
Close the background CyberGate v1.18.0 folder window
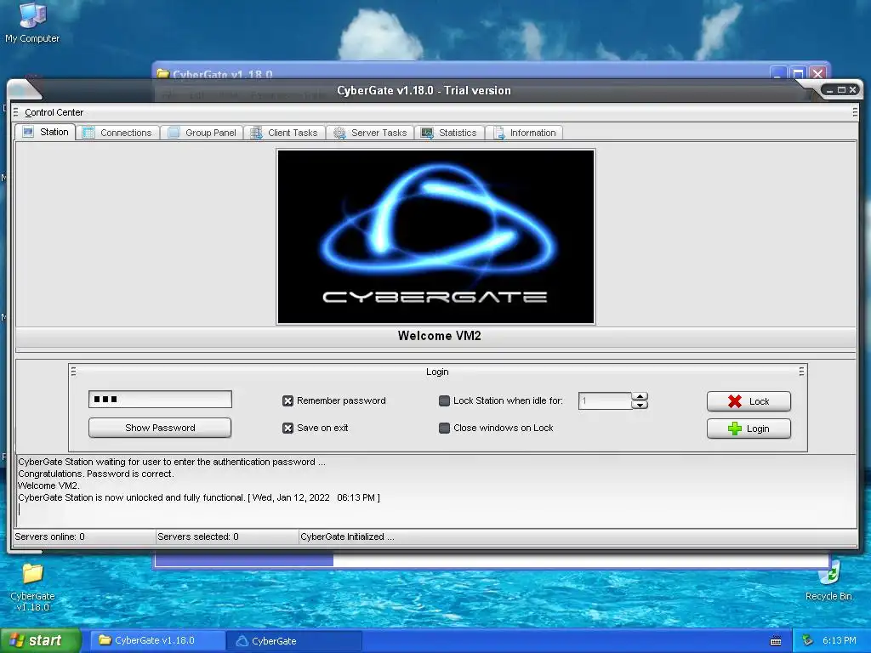point(817,73)
